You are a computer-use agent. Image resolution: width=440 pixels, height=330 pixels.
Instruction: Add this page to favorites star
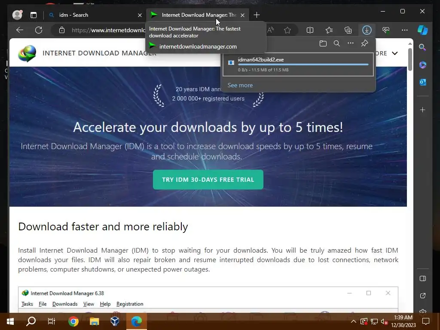(287, 30)
